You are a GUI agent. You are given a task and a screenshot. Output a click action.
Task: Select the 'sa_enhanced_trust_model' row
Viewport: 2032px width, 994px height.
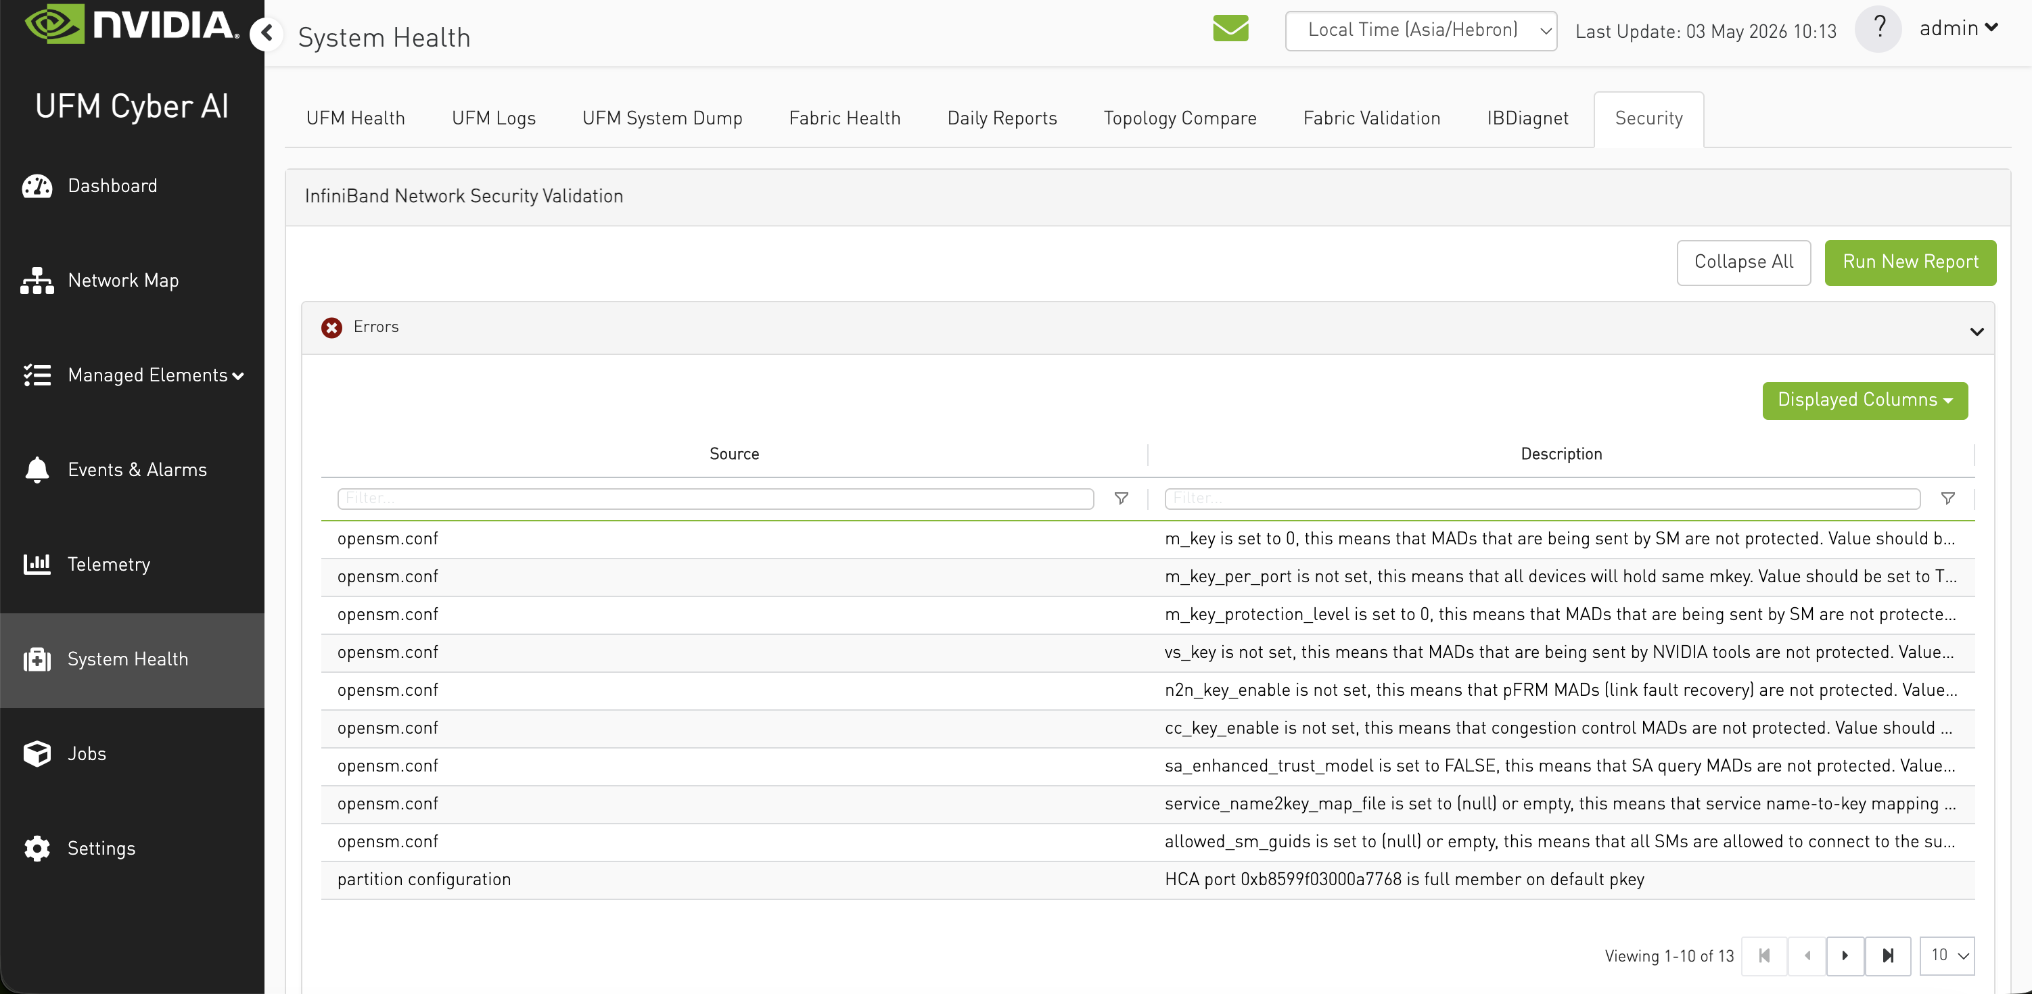click(1148, 766)
